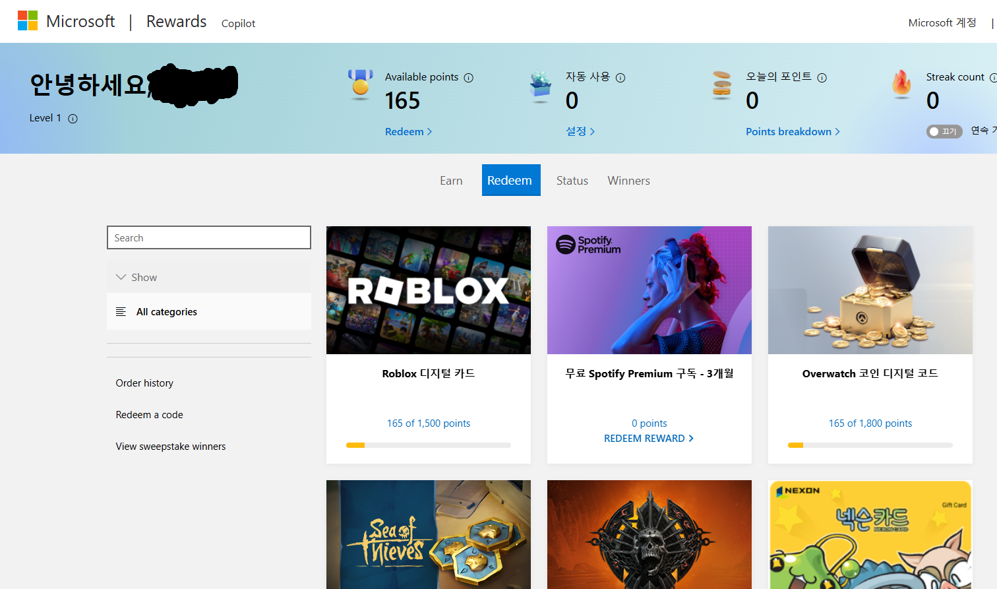
Task: Open Rewards home from the header
Action: point(176,21)
